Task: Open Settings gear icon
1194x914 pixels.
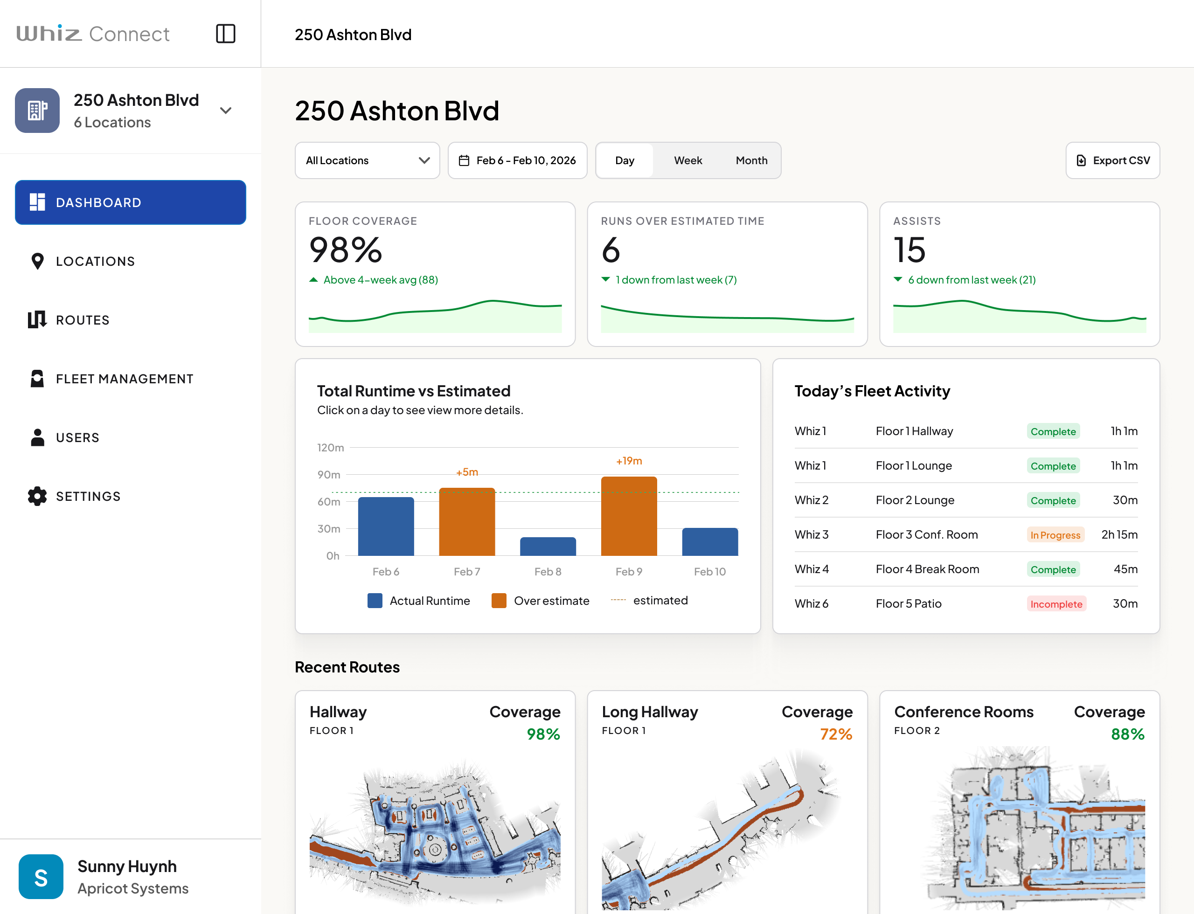Action: [x=37, y=496]
